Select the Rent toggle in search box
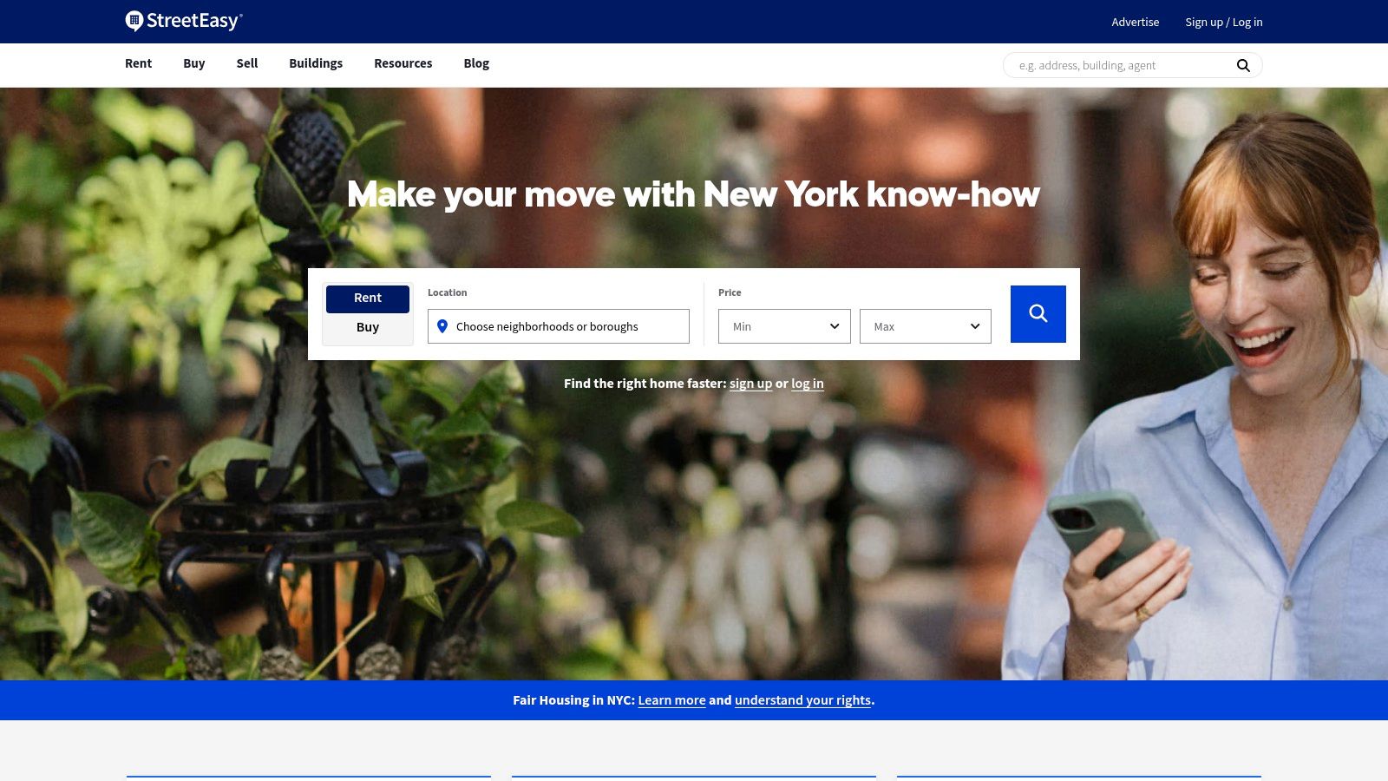Image resolution: width=1388 pixels, height=781 pixels. click(x=368, y=299)
